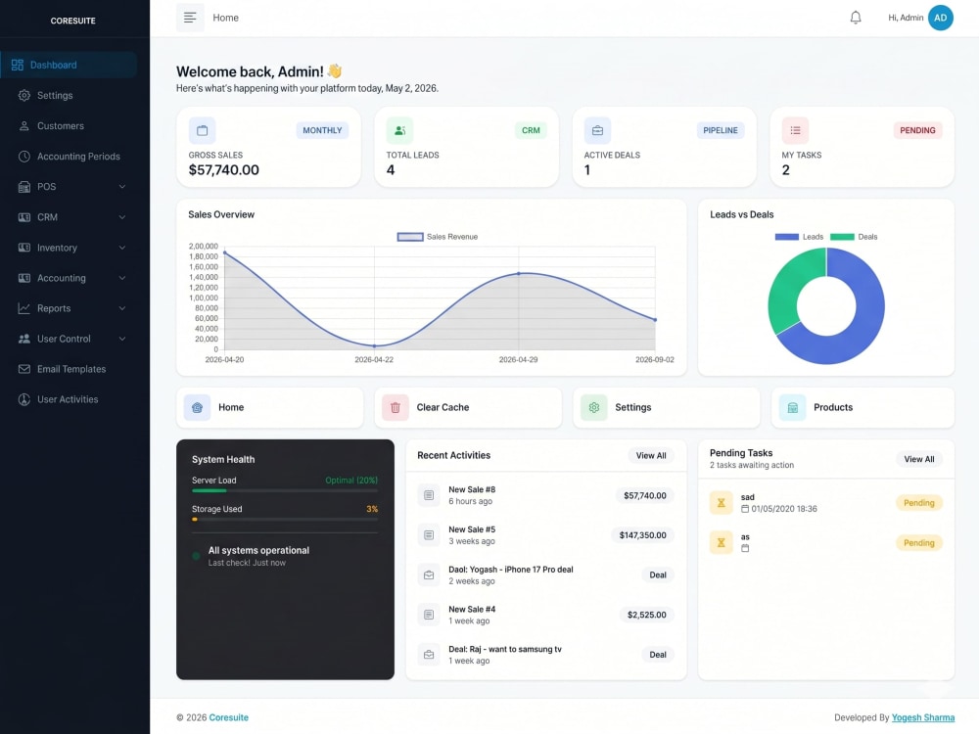
Task: Click the Home shortcut icon
Action: pyautogui.click(x=198, y=407)
